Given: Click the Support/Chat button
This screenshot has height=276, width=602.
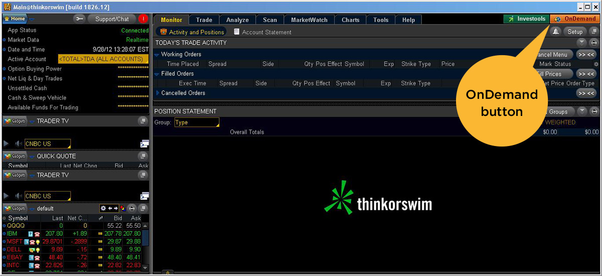Looking at the screenshot, I should 112,19.
